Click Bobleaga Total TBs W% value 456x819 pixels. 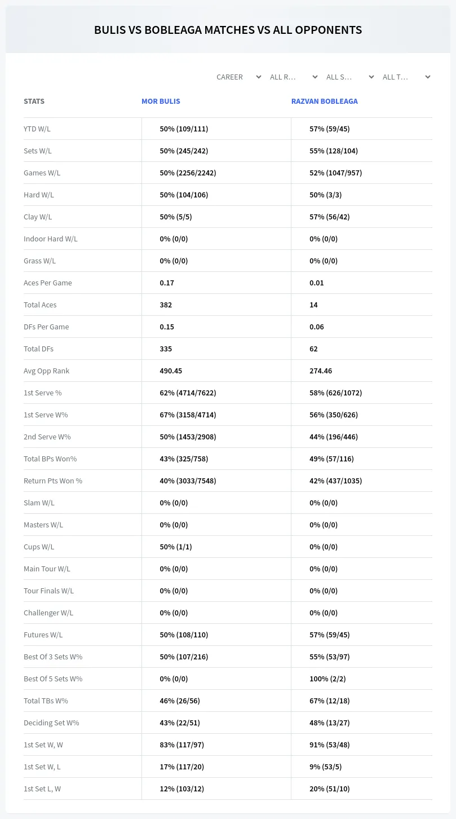point(329,701)
